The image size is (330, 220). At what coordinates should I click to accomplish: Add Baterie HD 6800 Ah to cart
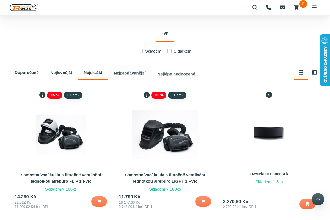307,204
